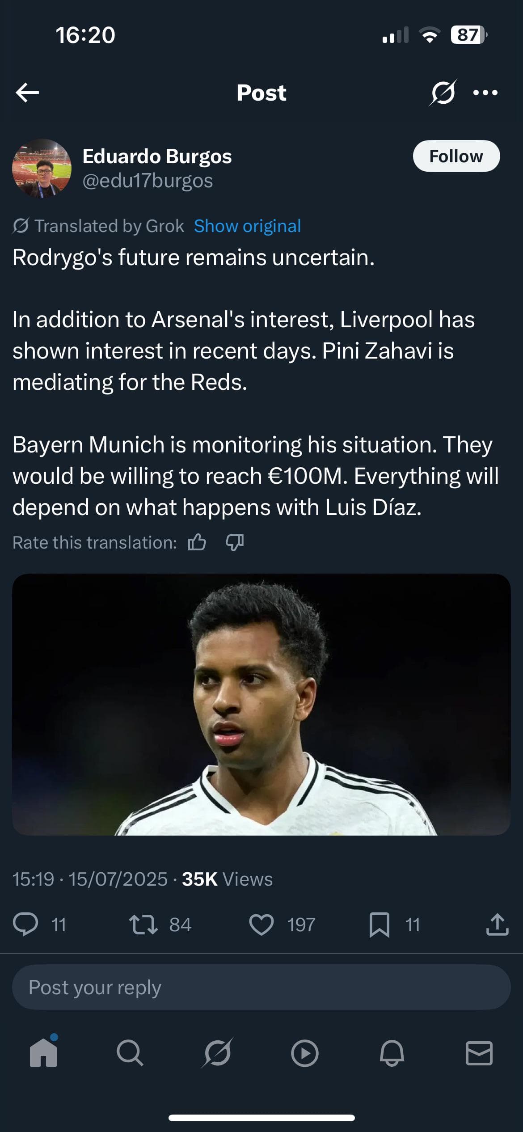Bookmark this post

(x=379, y=925)
